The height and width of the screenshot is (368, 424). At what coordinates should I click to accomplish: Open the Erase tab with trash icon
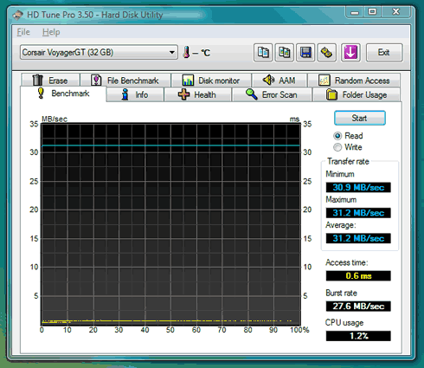pyautogui.click(x=50, y=81)
